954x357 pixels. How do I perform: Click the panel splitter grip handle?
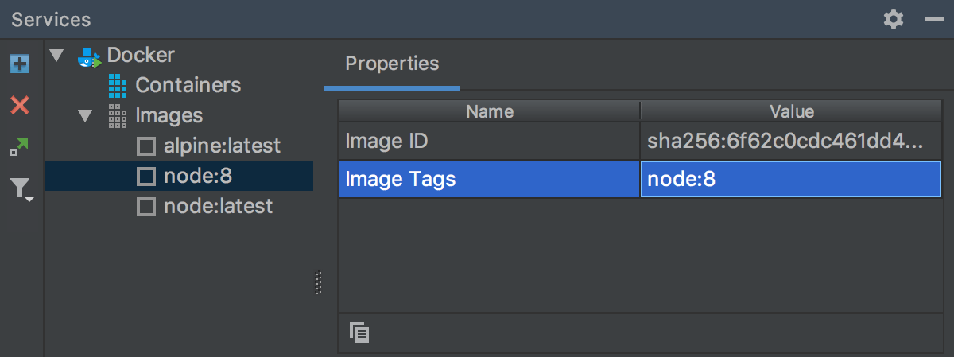pos(319,283)
